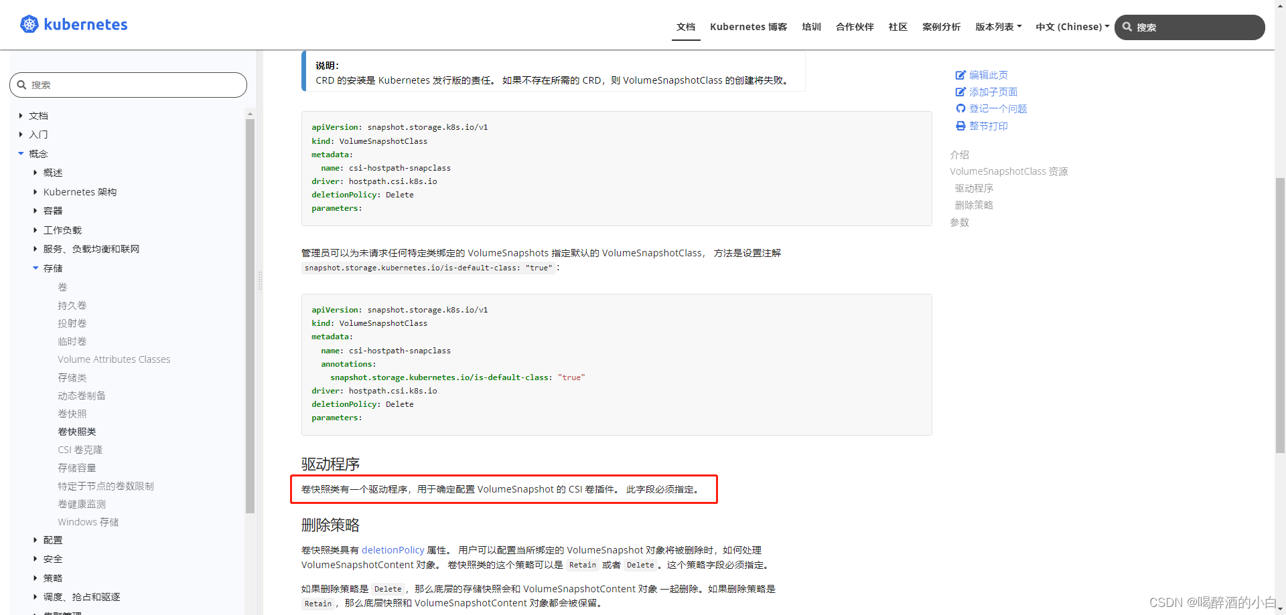
Task: Select the 卷快照类 sidebar page
Action: [77, 432]
